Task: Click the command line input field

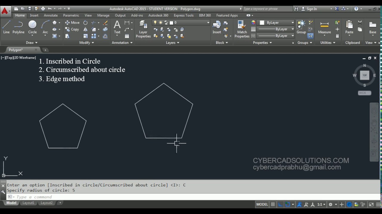Action: [197, 197]
